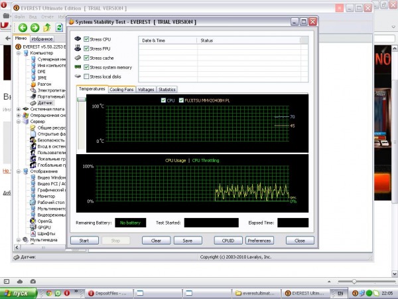Switch to the Избранное tab
The image size is (398, 299).
click(x=42, y=39)
